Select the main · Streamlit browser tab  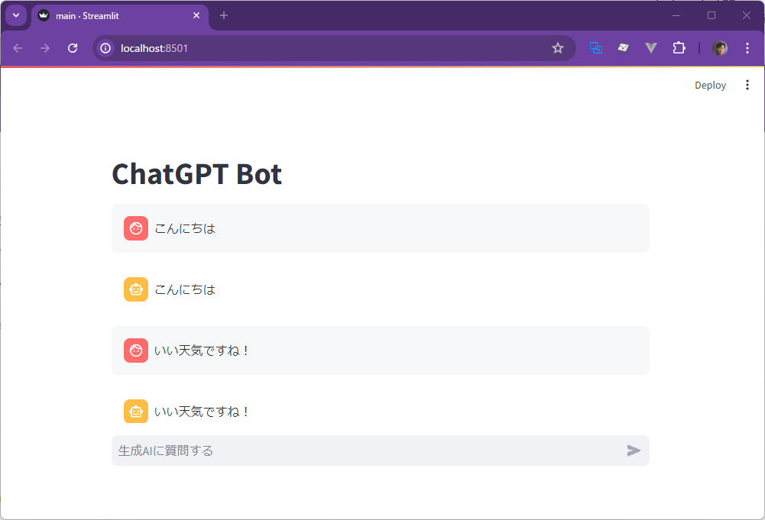pyautogui.click(x=119, y=15)
